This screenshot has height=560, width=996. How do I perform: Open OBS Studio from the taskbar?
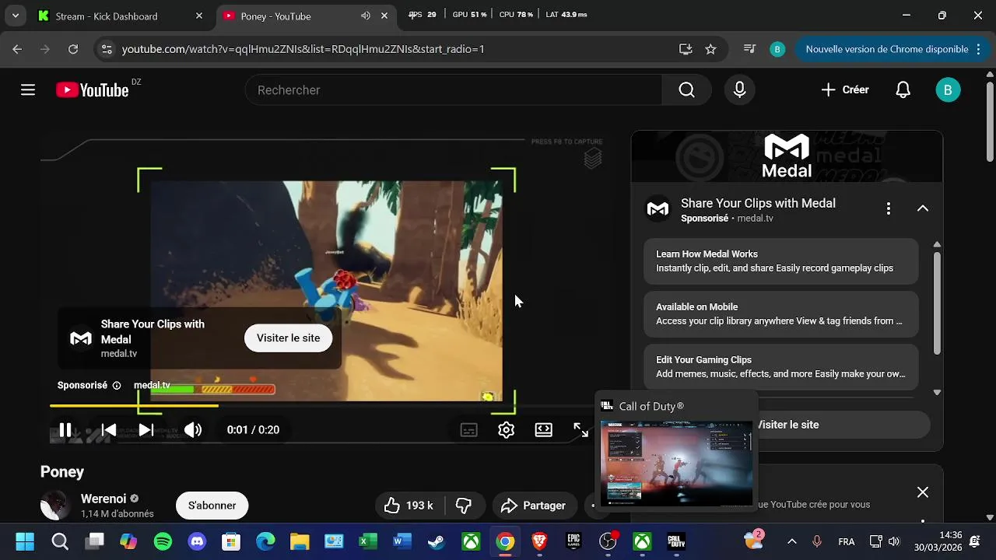608,541
